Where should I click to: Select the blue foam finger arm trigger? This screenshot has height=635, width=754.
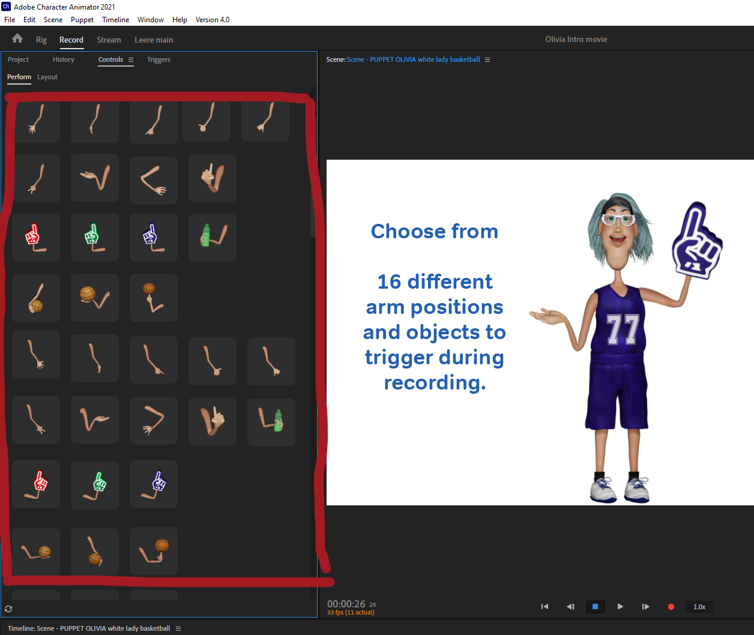[153, 237]
